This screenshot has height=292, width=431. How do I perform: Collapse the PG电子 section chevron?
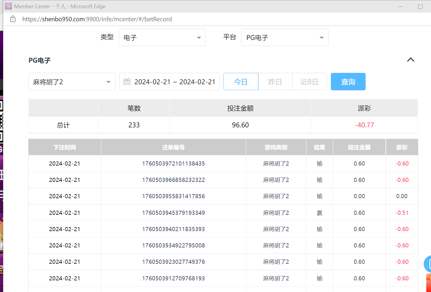pyautogui.click(x=411, y=60)
